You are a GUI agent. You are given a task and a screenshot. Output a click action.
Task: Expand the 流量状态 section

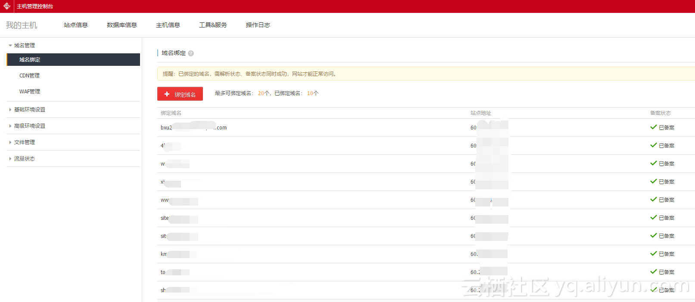[25, 159]
